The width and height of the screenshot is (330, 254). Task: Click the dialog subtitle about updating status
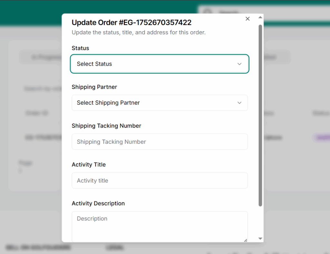pos(139,33)
